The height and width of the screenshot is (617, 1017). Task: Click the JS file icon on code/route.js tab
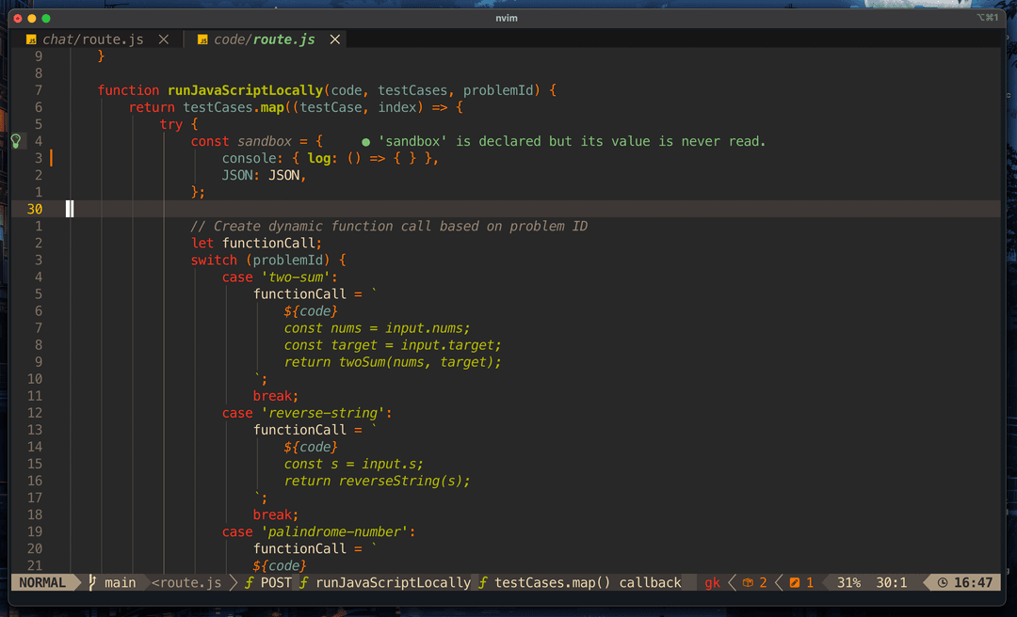pyautogui.click(x=202, y=40)
